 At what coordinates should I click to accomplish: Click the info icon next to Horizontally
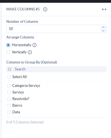(35, 45)
